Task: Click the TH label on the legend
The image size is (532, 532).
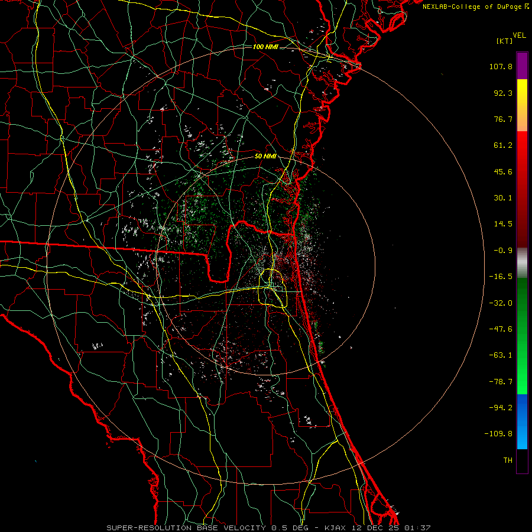Action: (x=508, y=460)
